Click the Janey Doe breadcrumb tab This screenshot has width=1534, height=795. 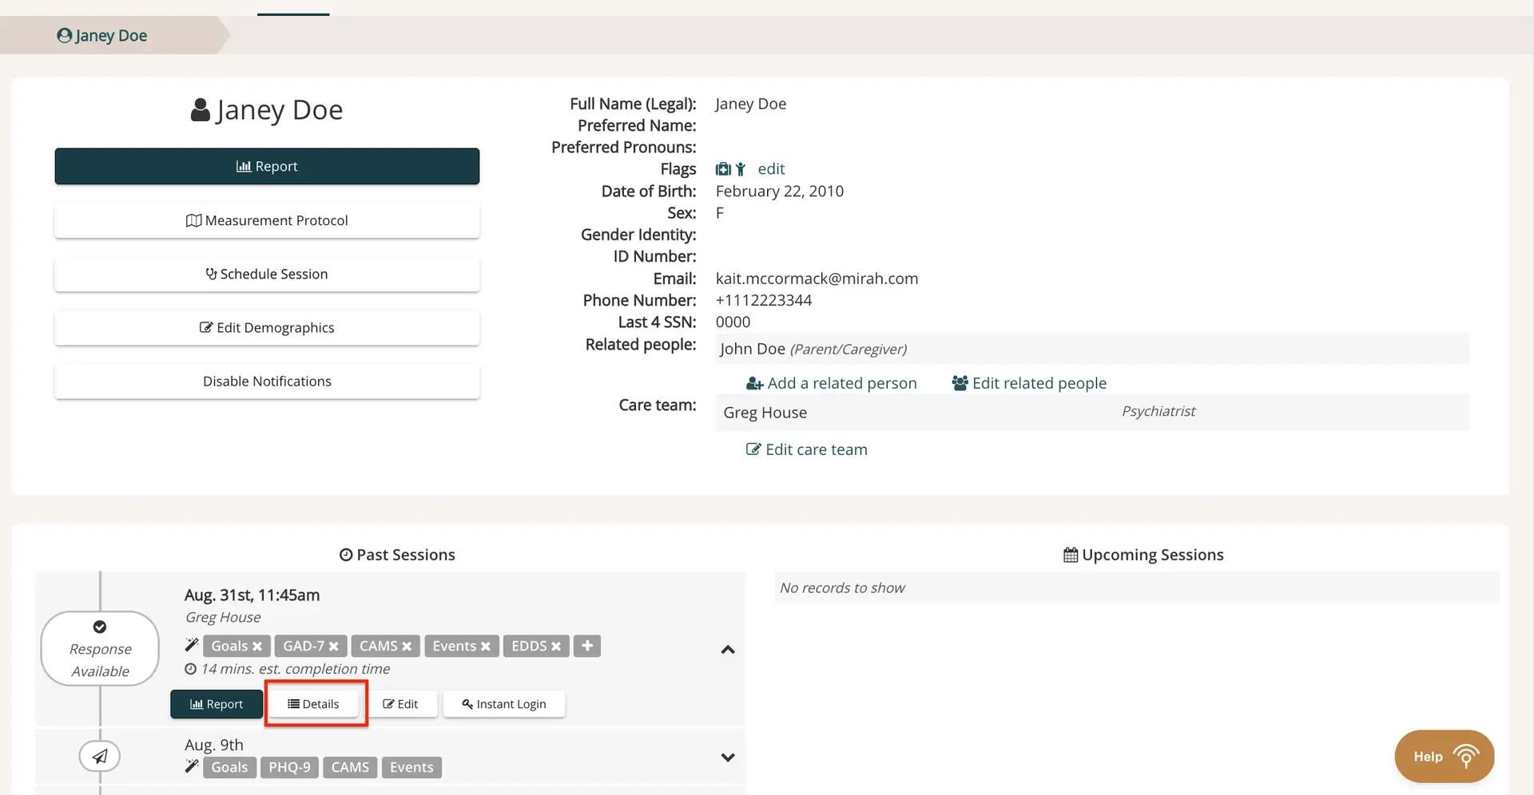[102, 35]
